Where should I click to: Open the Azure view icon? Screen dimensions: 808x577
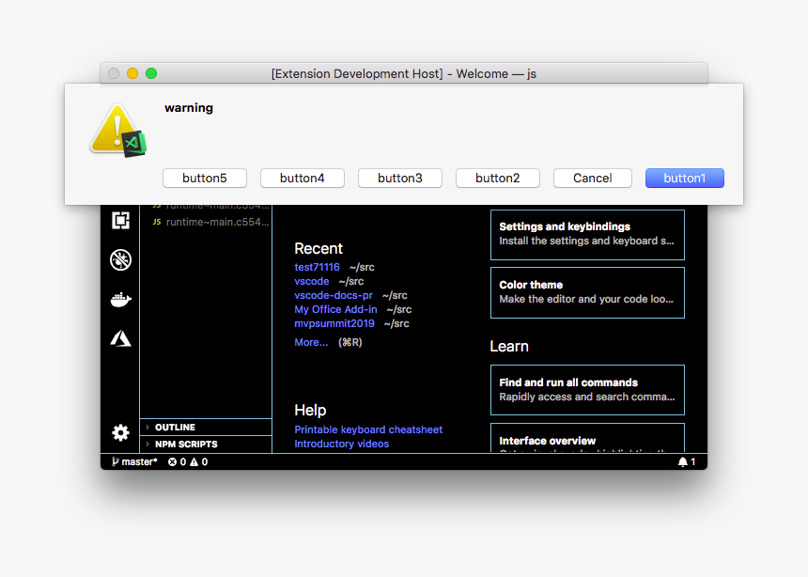tap(120, 339)
